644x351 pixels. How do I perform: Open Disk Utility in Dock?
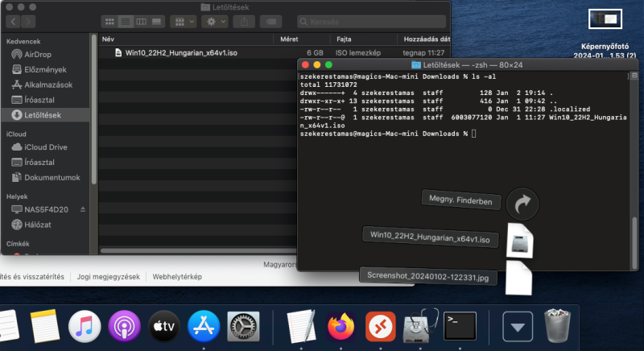[x=420, y=326]
